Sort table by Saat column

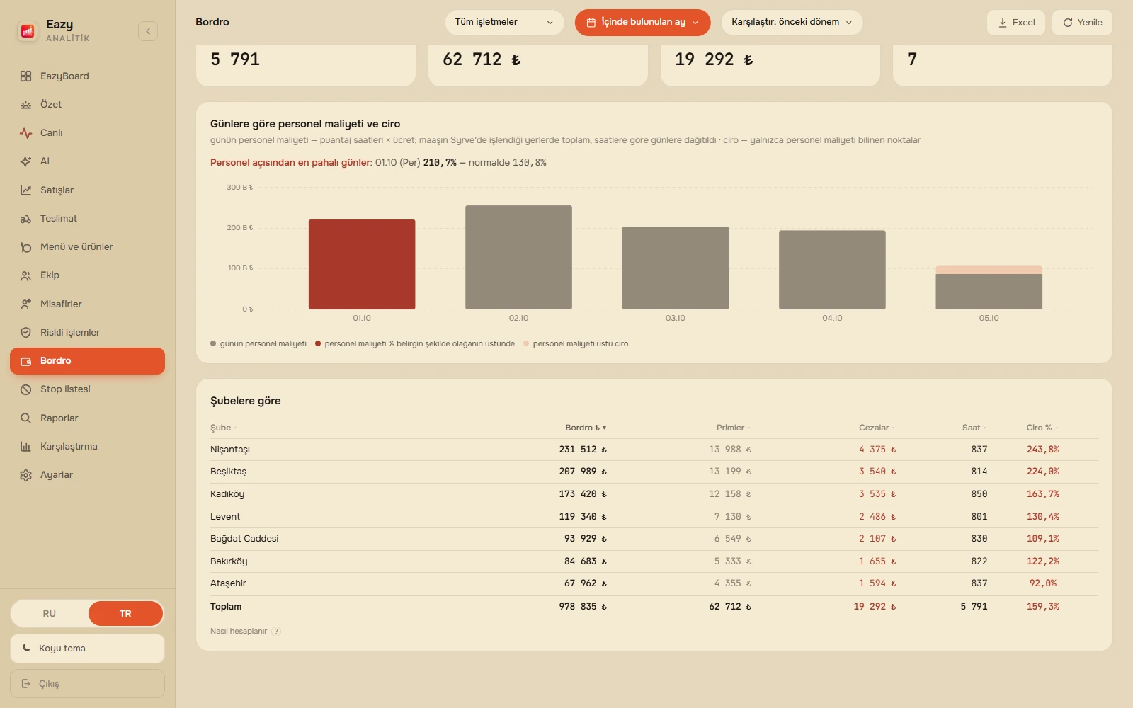pyautogui.click(x=974, y=428)
